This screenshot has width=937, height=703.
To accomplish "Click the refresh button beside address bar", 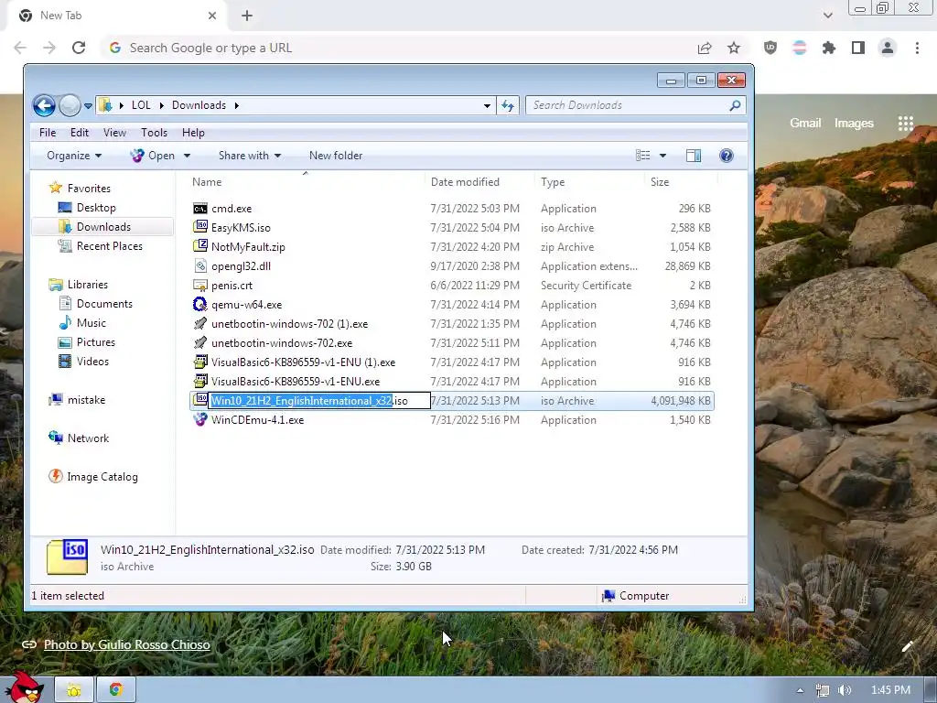I will [x=507, y=106].
